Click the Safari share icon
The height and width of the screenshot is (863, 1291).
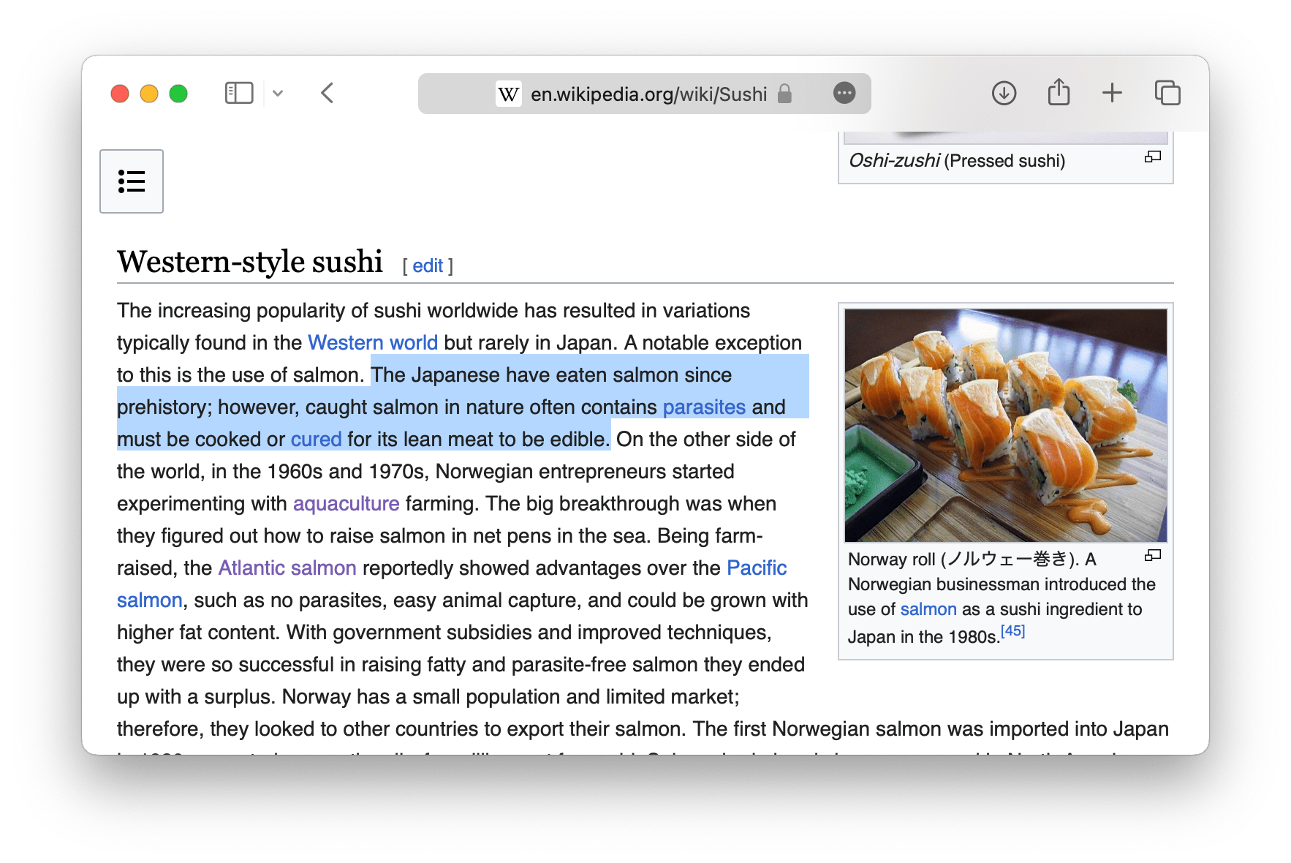pos(1058,93)
